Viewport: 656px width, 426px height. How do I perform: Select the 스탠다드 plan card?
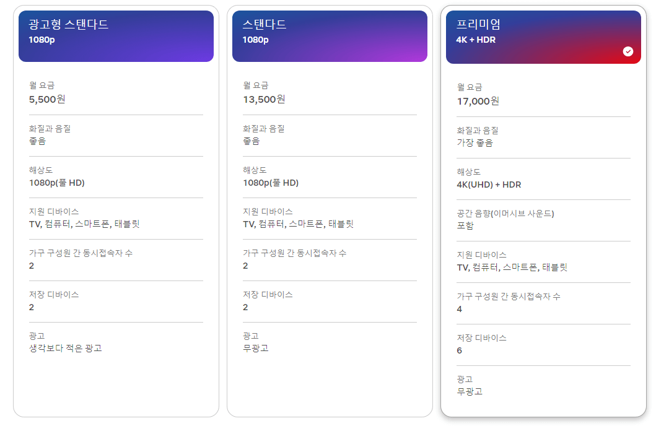coord(330,211)
